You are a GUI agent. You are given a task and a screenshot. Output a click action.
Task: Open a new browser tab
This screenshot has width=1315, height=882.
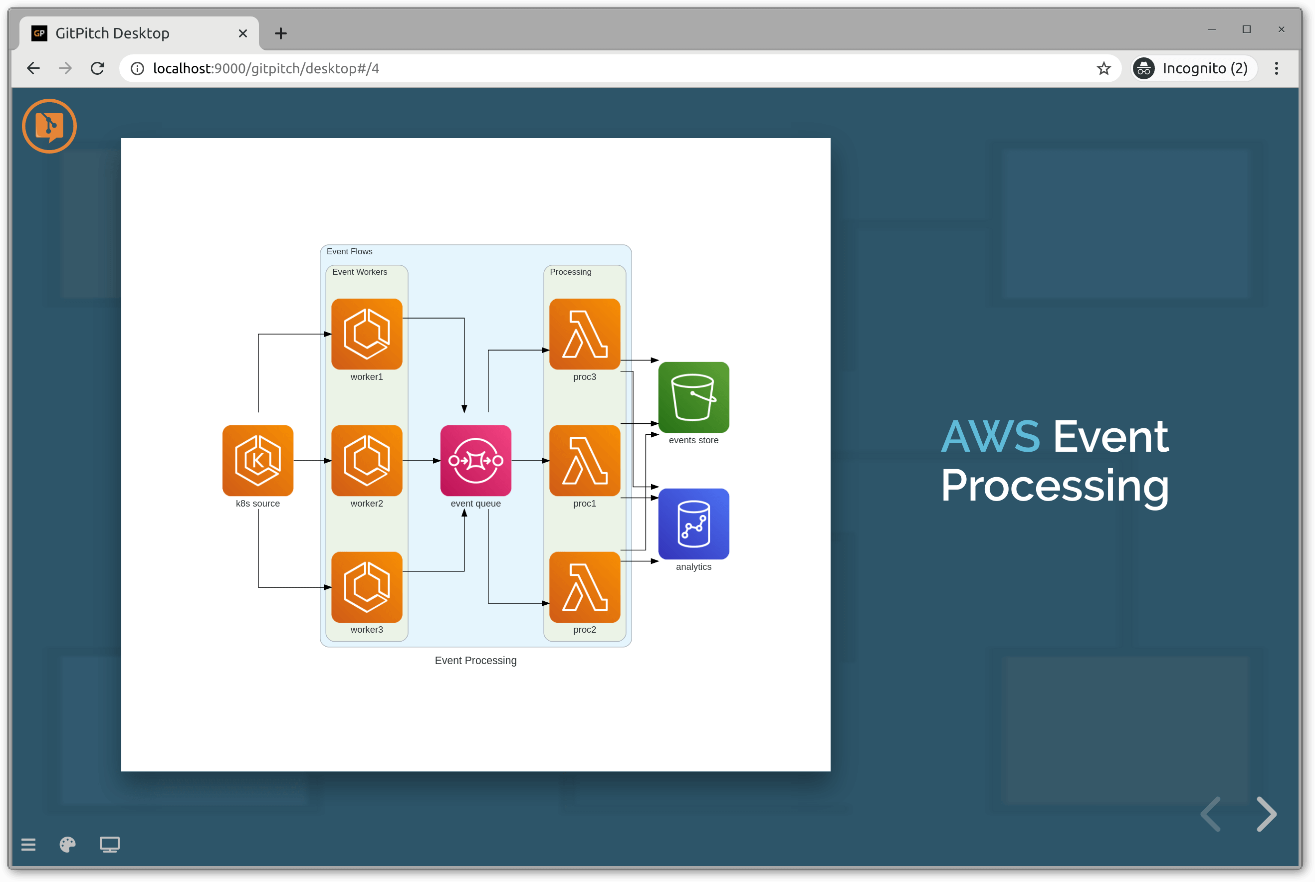click(x=281, y=33)
